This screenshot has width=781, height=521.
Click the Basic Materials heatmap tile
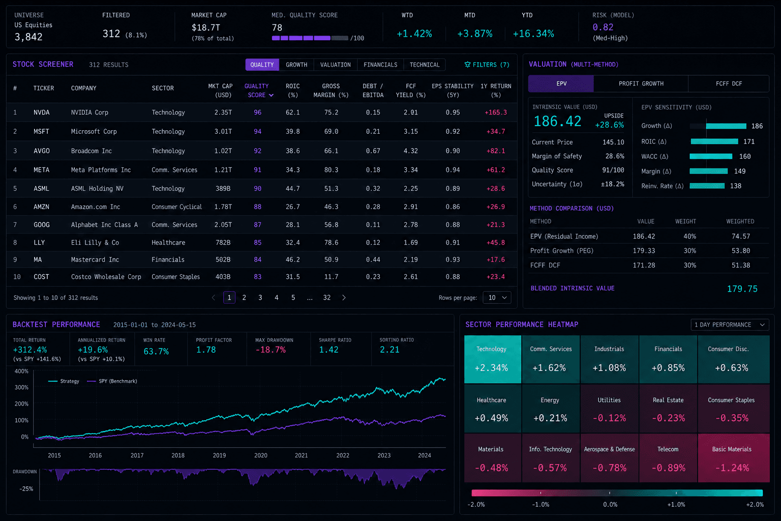(734, 458)
